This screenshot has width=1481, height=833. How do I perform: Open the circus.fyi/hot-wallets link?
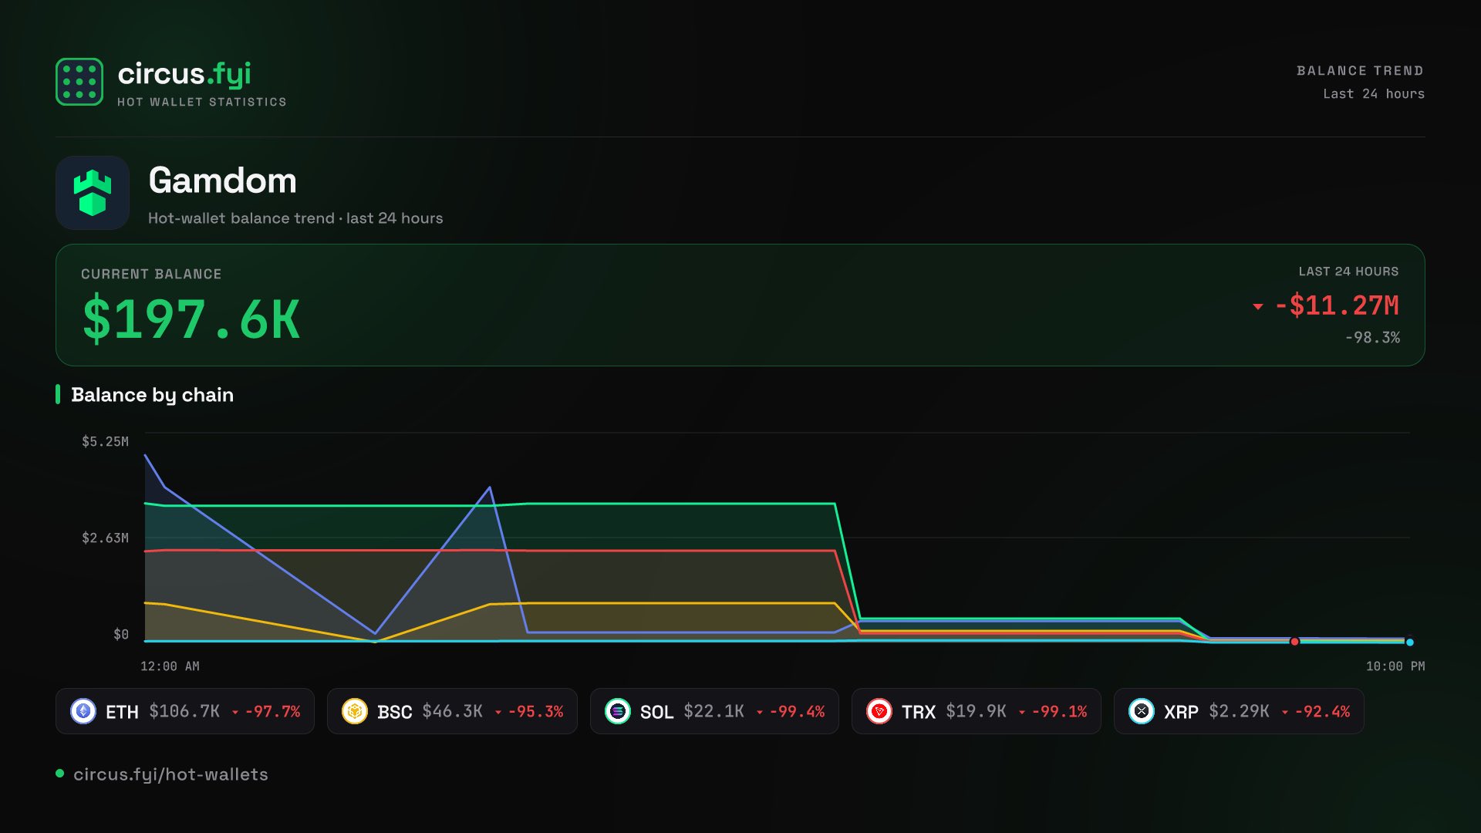pyautogui.click(x=170, y=774)
